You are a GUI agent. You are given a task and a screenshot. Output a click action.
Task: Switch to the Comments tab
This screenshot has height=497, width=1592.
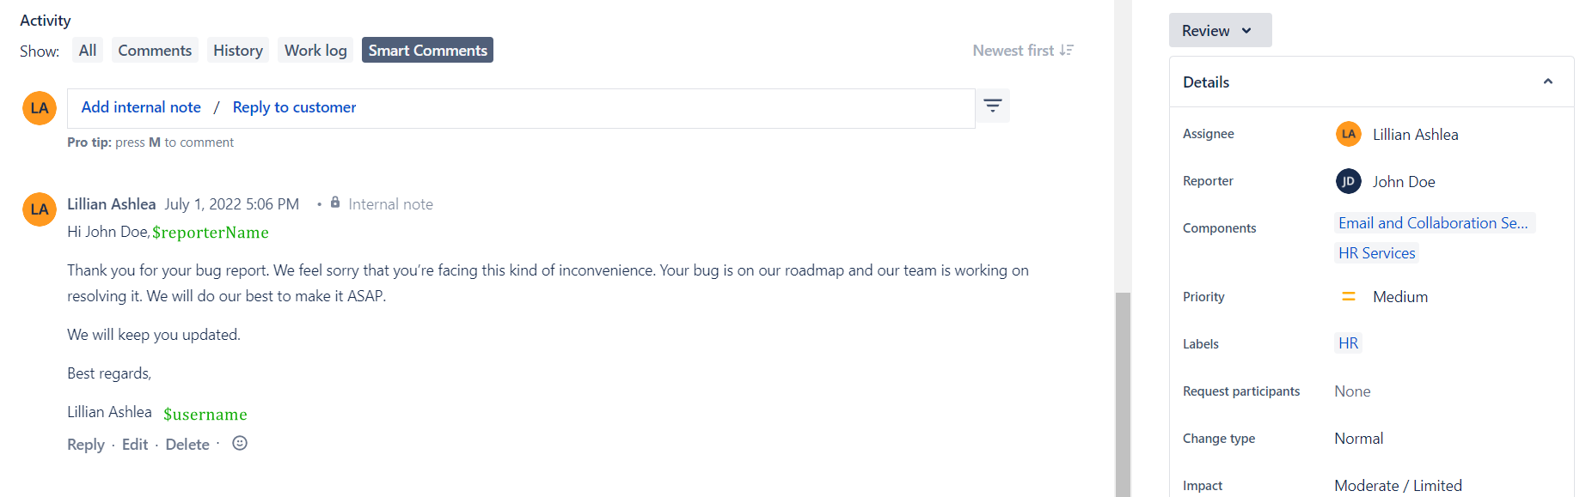[155, 51]
